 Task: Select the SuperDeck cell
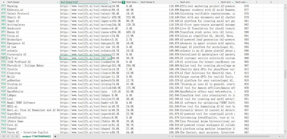tap(33, 114)
